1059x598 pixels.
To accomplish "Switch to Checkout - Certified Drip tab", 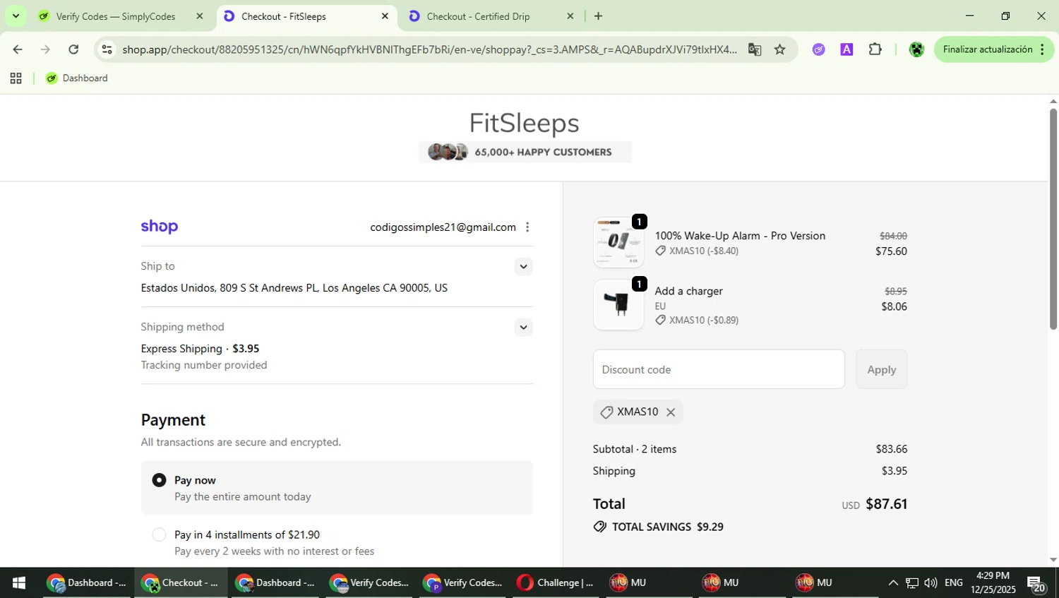I will [477, 16].
